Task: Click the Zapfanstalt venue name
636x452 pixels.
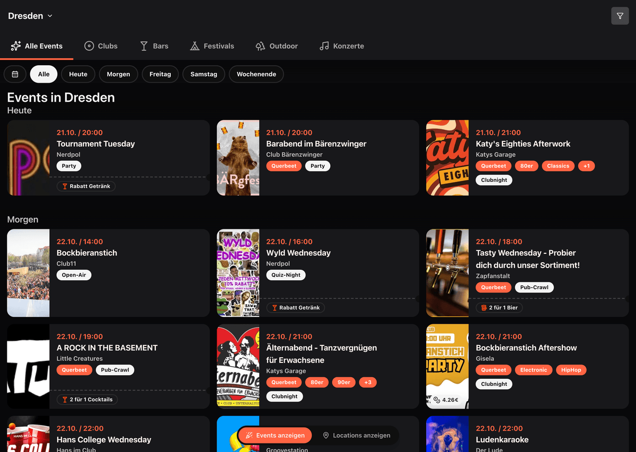Action: [x=493, y=276]
